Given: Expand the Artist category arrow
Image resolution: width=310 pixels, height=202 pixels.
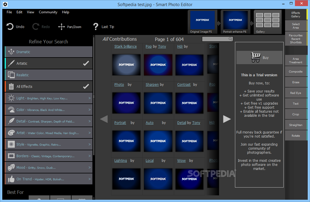Looking at the screenshot, I should pyautogui.click(x=90, y=133).
